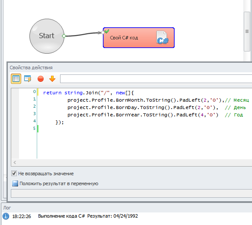The height and width of the screenshot is (225, 252).
Task: Click the red breakpoint circle icon
Action: tap(41, 79)
